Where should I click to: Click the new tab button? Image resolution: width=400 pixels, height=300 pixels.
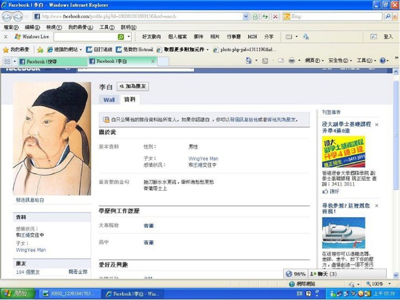point(163,61)
